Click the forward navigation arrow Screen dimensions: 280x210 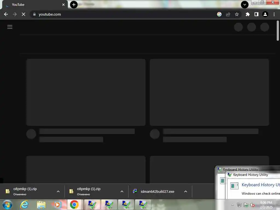[15, 14]
